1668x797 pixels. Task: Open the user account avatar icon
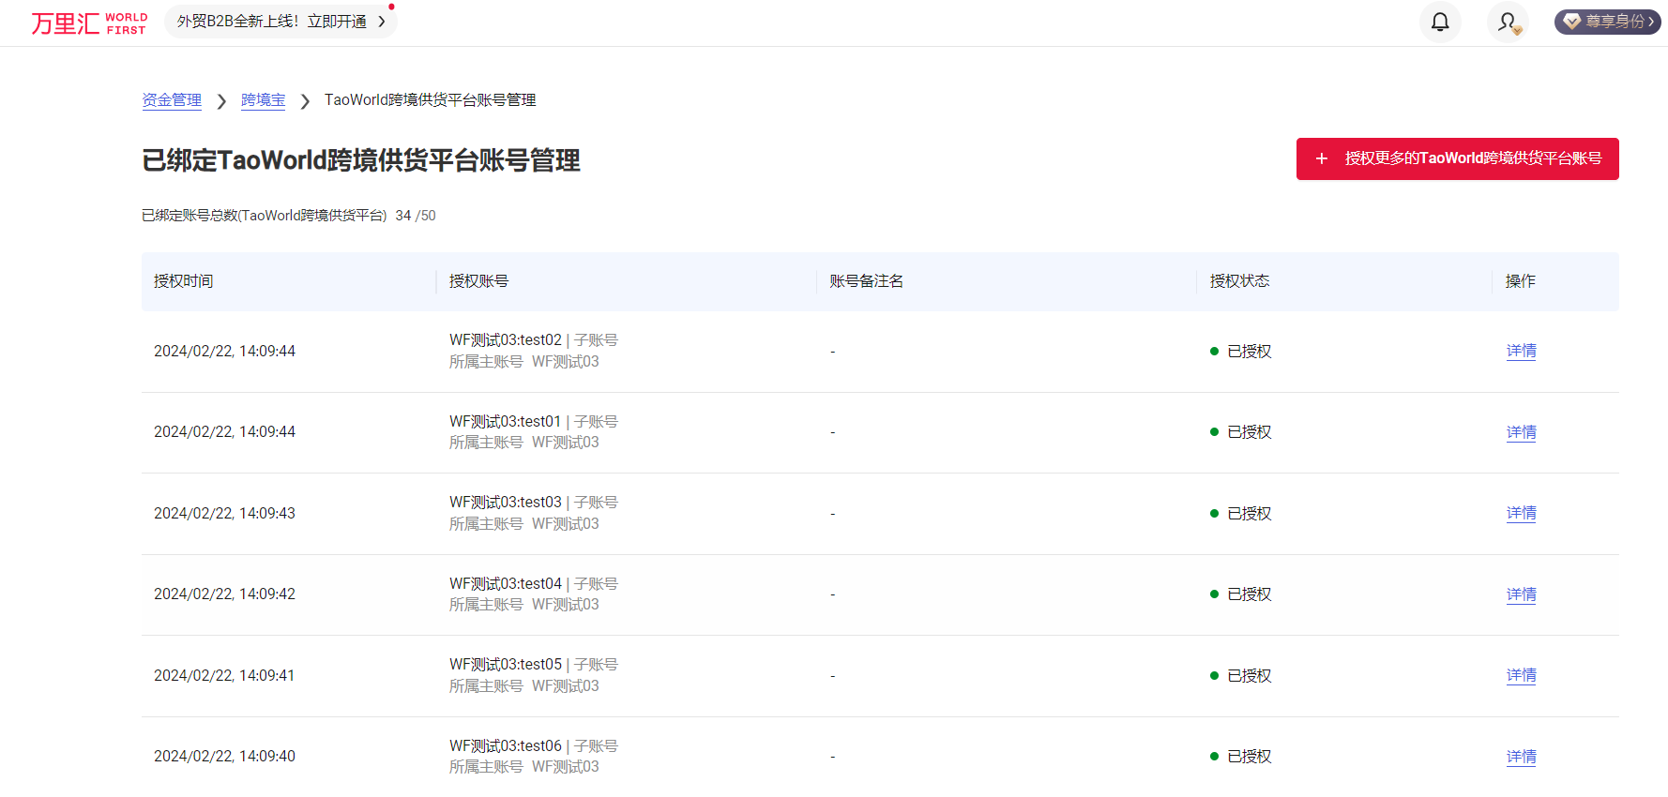point(1508,22)
